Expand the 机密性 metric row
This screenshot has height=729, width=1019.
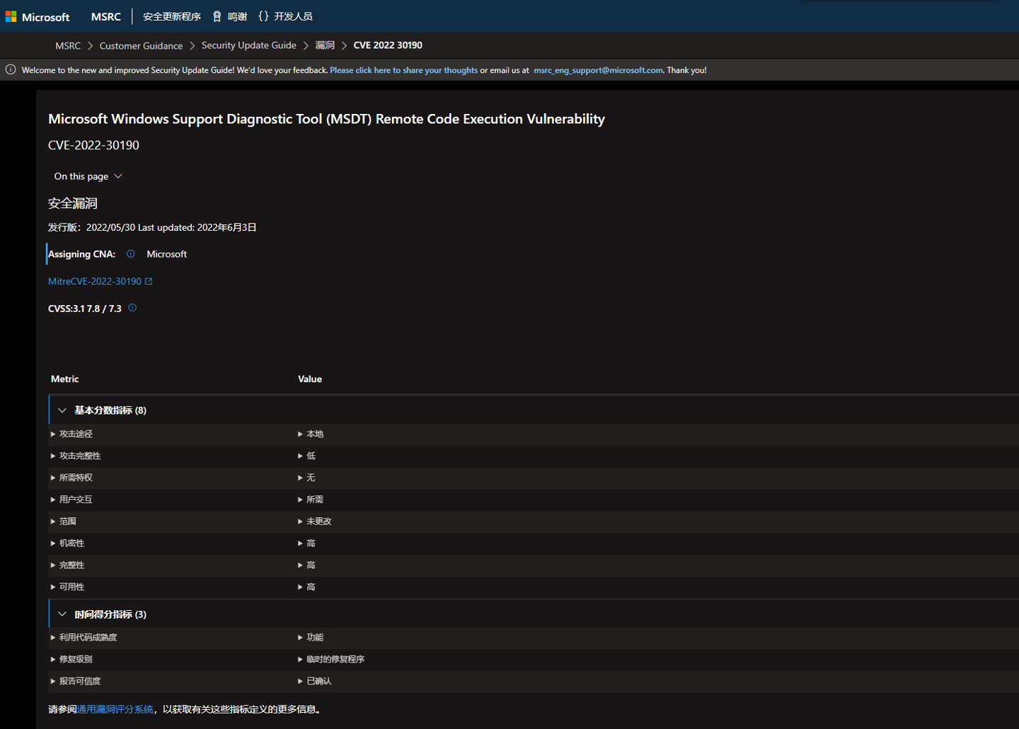pos(67,544)
